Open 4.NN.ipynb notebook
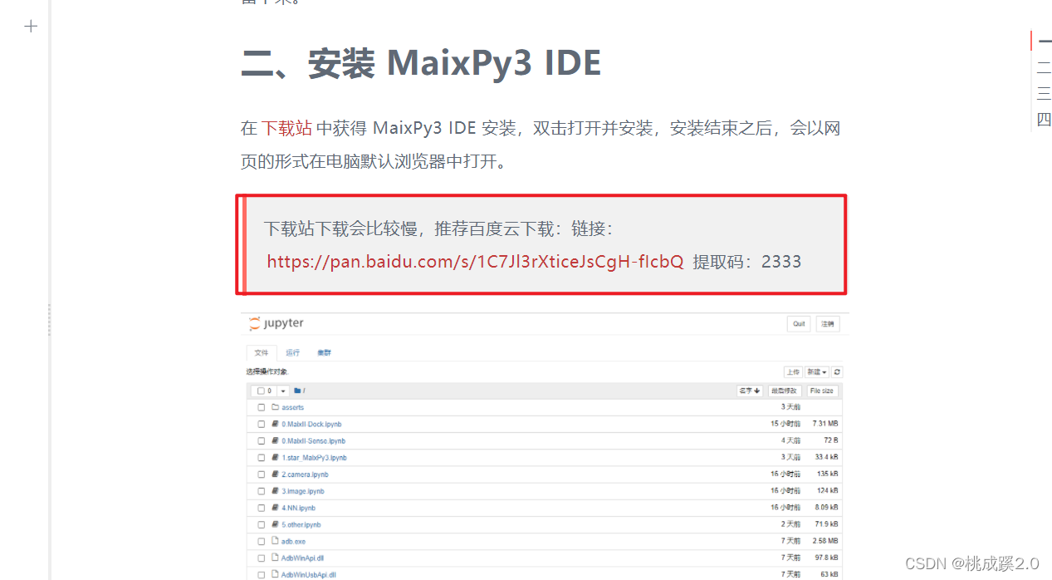This screenshot has width=1052, height=580. click(298, 508)
